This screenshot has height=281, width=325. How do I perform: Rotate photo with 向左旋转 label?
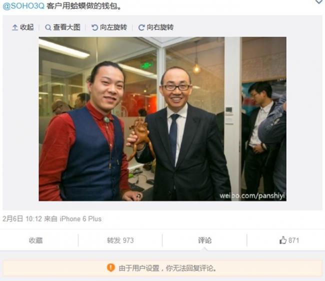113,27
